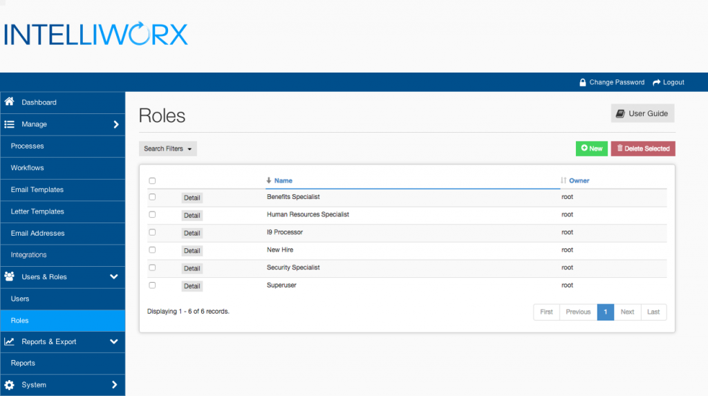Click the Logout arrow icon

(x=657, y=82)
